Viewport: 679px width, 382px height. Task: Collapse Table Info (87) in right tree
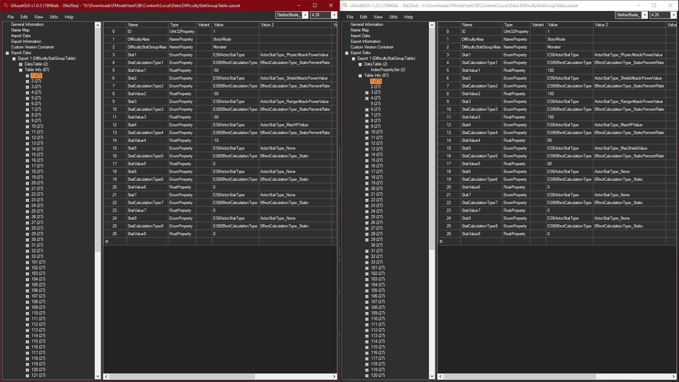[360, 76]
